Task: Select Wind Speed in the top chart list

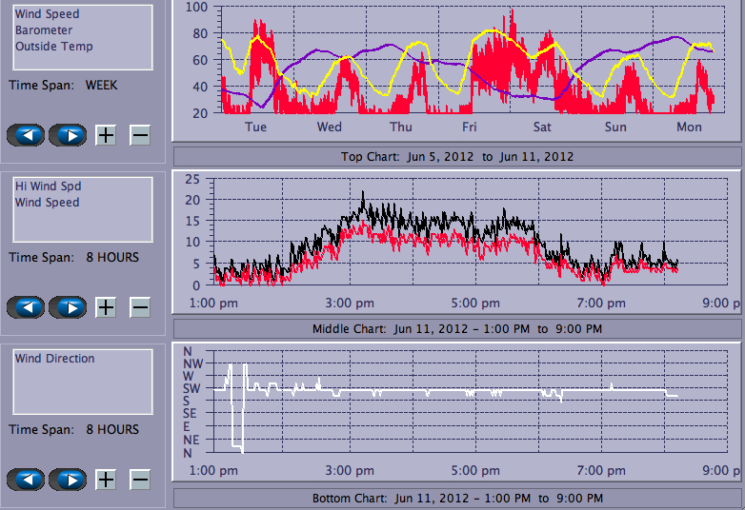Action: point(48,14)
